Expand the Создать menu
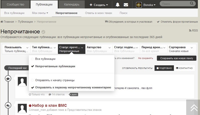The height and width of the screenshot is (115, 200). [x=99, y=5]
